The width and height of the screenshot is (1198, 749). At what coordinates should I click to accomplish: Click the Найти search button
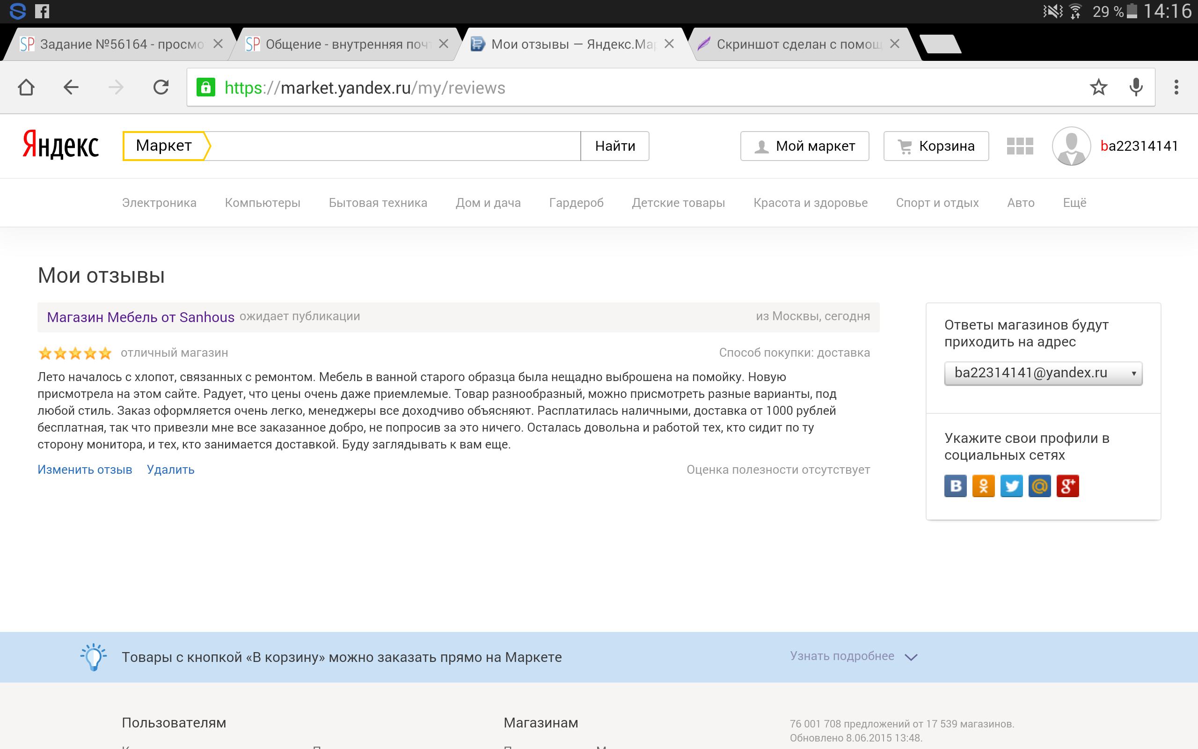click(x=615, y=146)
